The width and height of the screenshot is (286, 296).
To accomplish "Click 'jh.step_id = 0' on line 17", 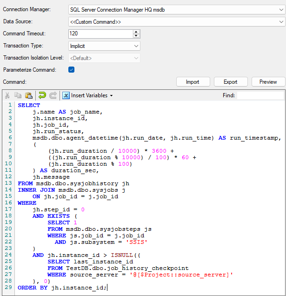I will point(59,209).
